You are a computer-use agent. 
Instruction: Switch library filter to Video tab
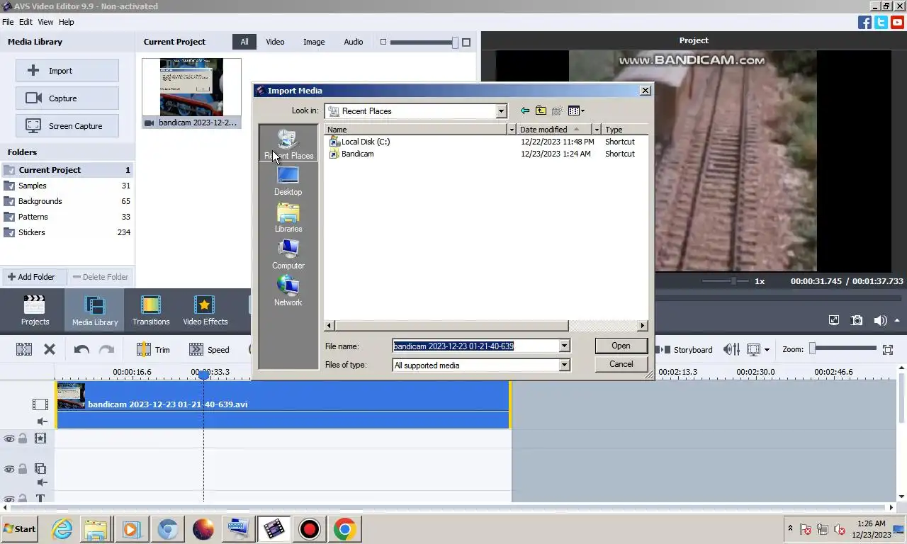(275, 42)
